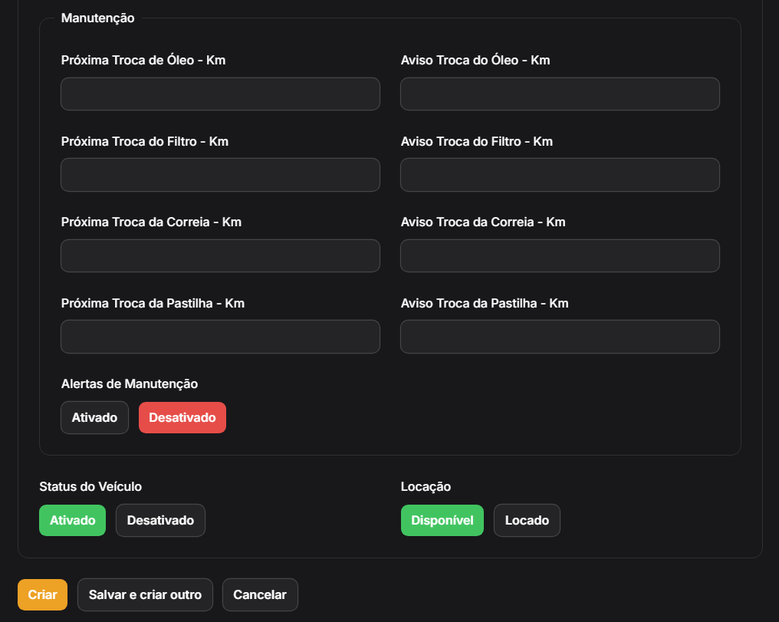779x622 pixels.
Task: Click the Locação label
Action: coord(426,487)
